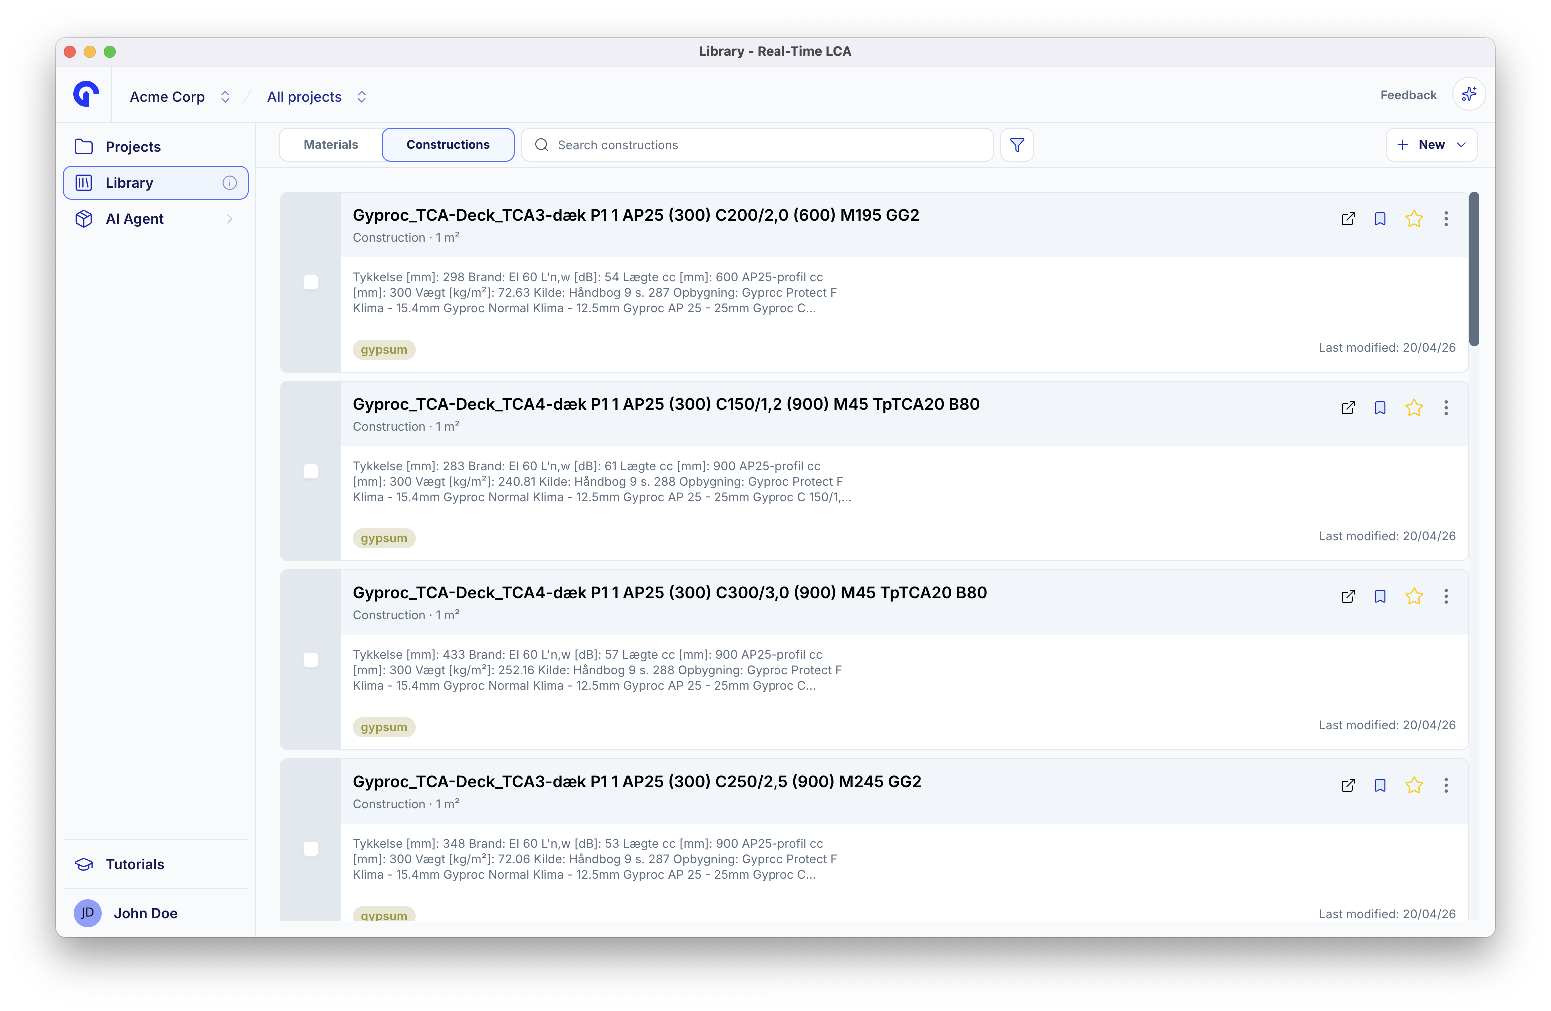Screen dimensions: 1551x1011
Task: Click description starting 'Tykkelse [mm]: 298'
Action: 594,293
